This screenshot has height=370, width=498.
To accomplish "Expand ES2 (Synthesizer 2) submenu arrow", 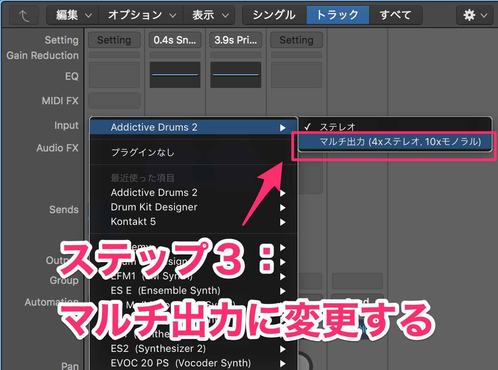I will point(283,349).
